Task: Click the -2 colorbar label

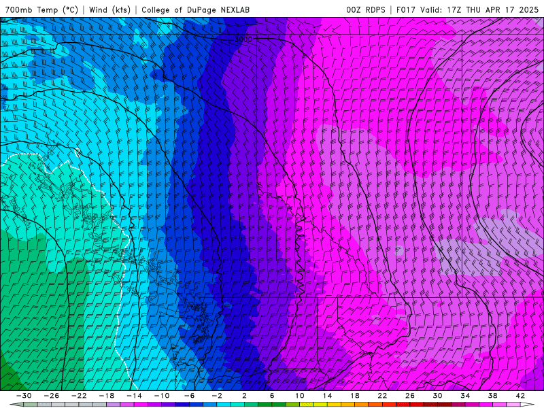Action: (x=217, y=396)
